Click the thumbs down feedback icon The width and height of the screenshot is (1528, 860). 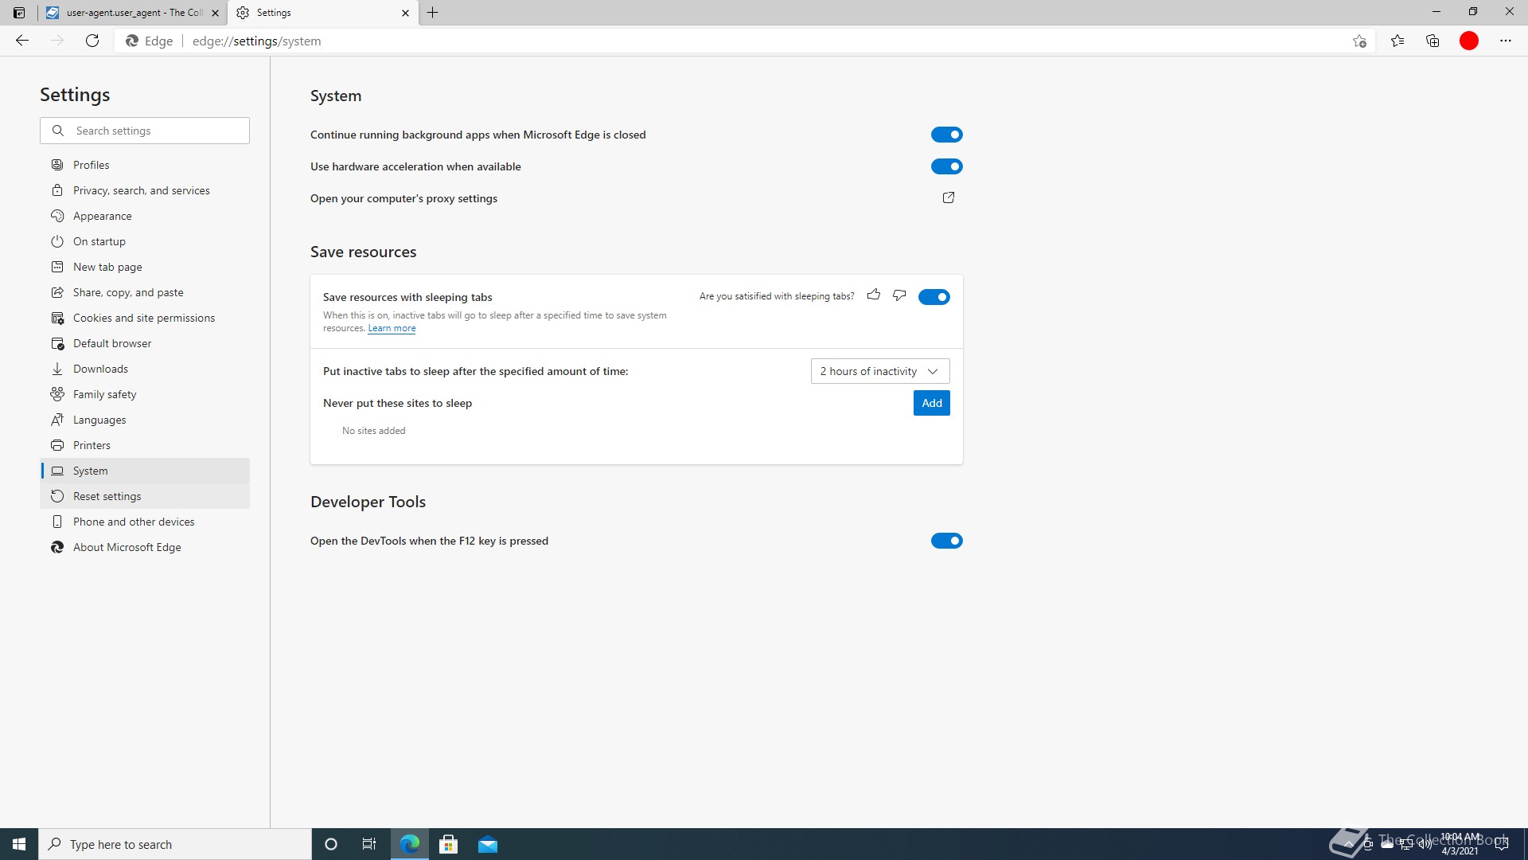pos(899,295)
